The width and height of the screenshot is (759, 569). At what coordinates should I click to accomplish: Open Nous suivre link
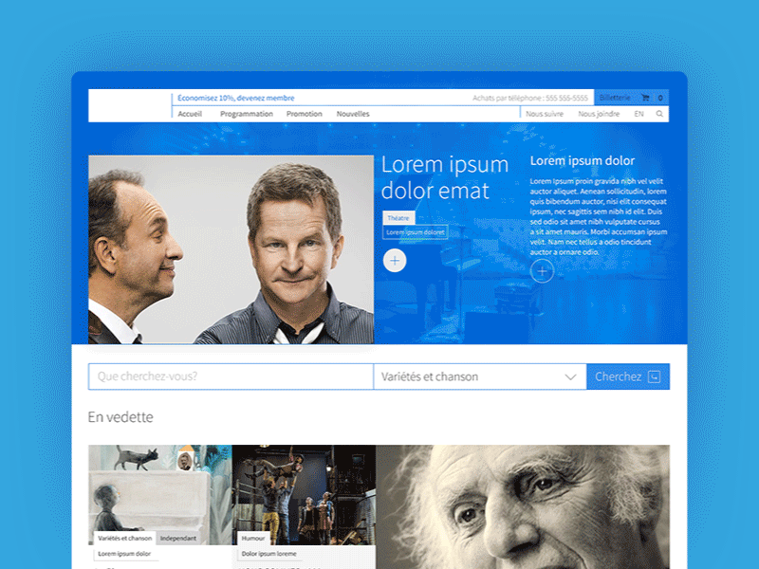click(545, 114)
